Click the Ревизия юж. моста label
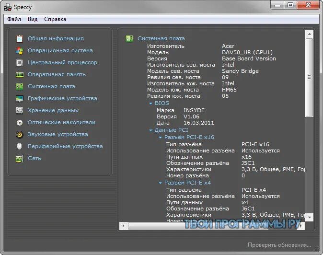This screenshot has height=255, width=323. tap(173, 96)
